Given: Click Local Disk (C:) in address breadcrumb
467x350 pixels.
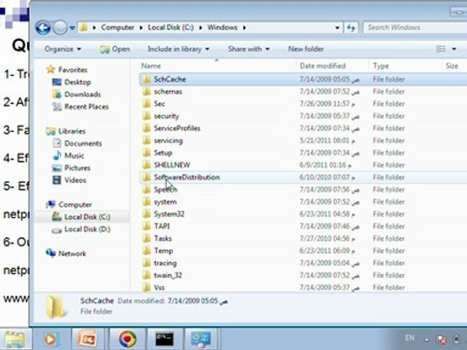Looking at the screenshot, I should [x=171, y=27].
